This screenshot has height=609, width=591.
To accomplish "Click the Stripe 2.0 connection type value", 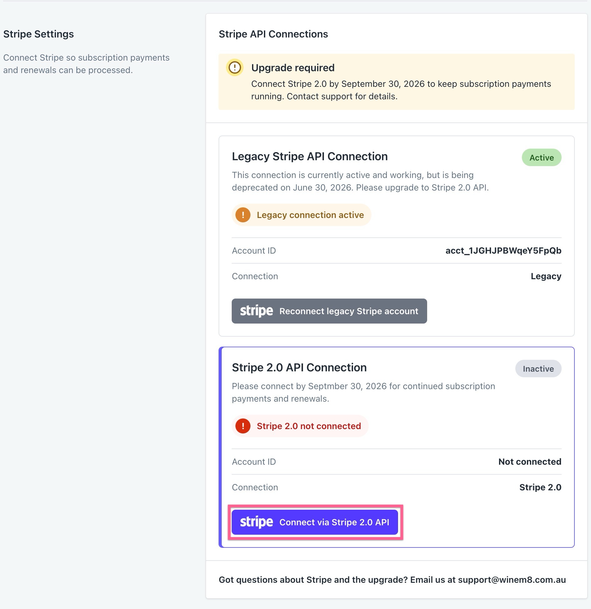I will pos(540,487).
